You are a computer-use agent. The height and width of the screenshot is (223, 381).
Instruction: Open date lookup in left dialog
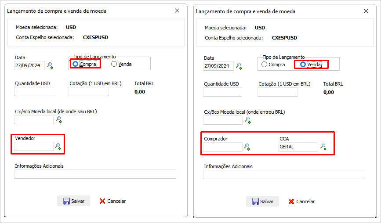pyautogui.click(x=50, y=65)
